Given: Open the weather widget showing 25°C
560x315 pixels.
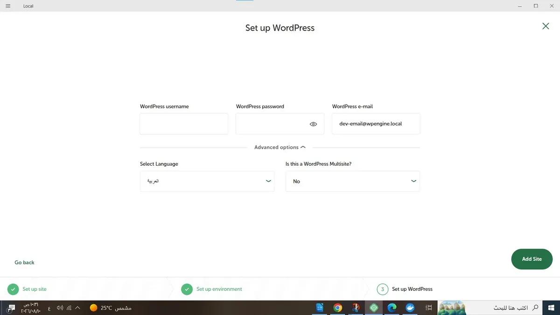Looking at the screenshot, I should [x=110, y=308].
